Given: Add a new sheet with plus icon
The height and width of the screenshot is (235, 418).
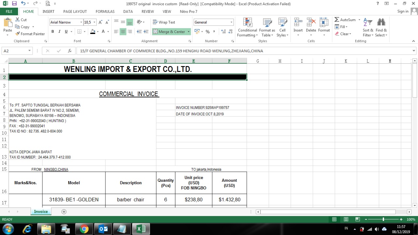Looking at the screenshot, I should (64, 211).
